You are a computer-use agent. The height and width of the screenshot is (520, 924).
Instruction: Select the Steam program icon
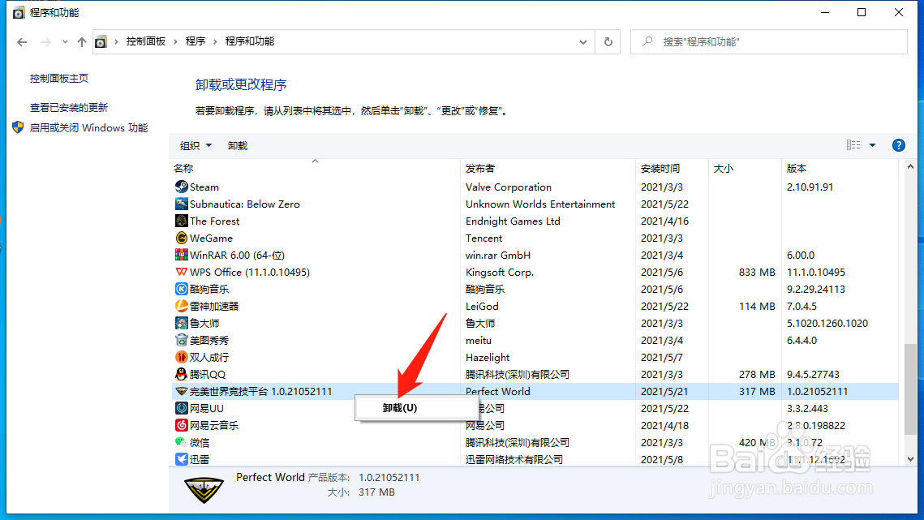[x=180, y=187]
